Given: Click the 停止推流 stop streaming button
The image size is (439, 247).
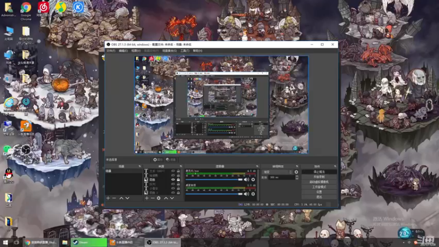Looking at the screenshot, I should 319,172.
